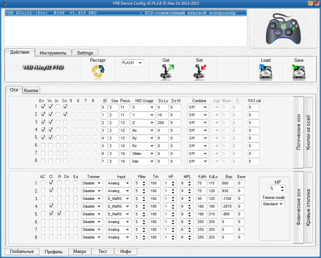This screenshot has height=258, width=321.
Task: Select the Кривые отклика vertical tab
Action: [308, 208]
